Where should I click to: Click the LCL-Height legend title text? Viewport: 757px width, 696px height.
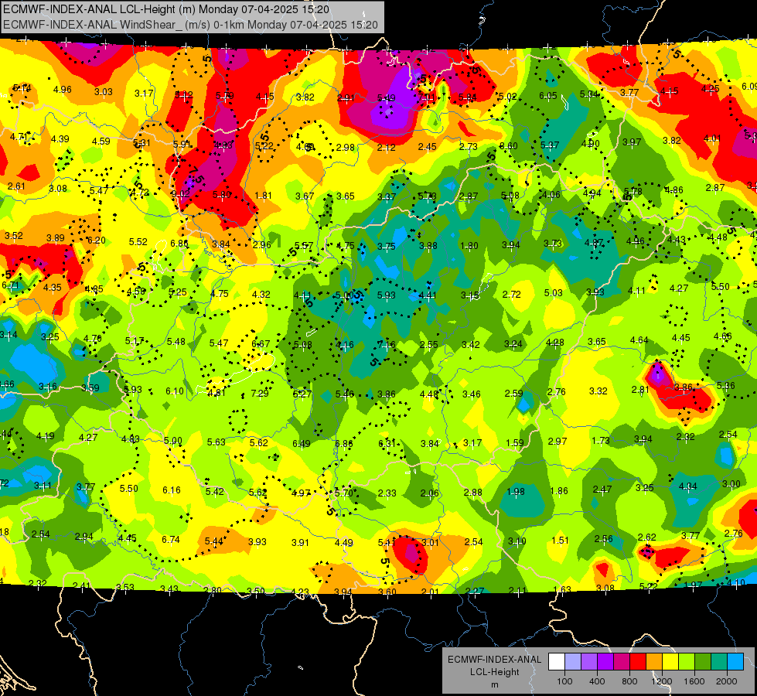494,672
